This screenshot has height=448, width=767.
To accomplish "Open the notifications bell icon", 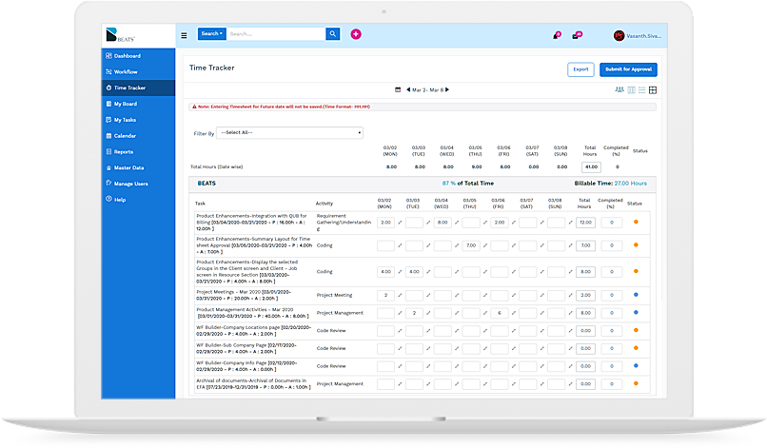I will [x=557, y=35].
